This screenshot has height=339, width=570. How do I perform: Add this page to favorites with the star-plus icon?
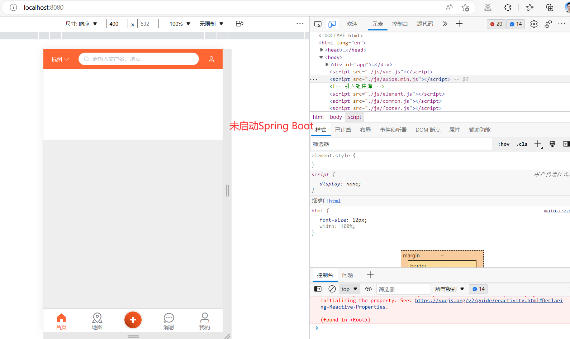pyautogui.click(x=465, y=8)
